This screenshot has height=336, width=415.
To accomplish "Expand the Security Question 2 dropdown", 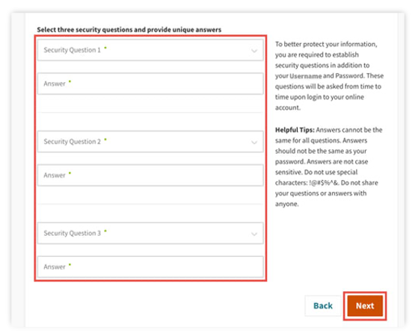I will coord(150,142).
